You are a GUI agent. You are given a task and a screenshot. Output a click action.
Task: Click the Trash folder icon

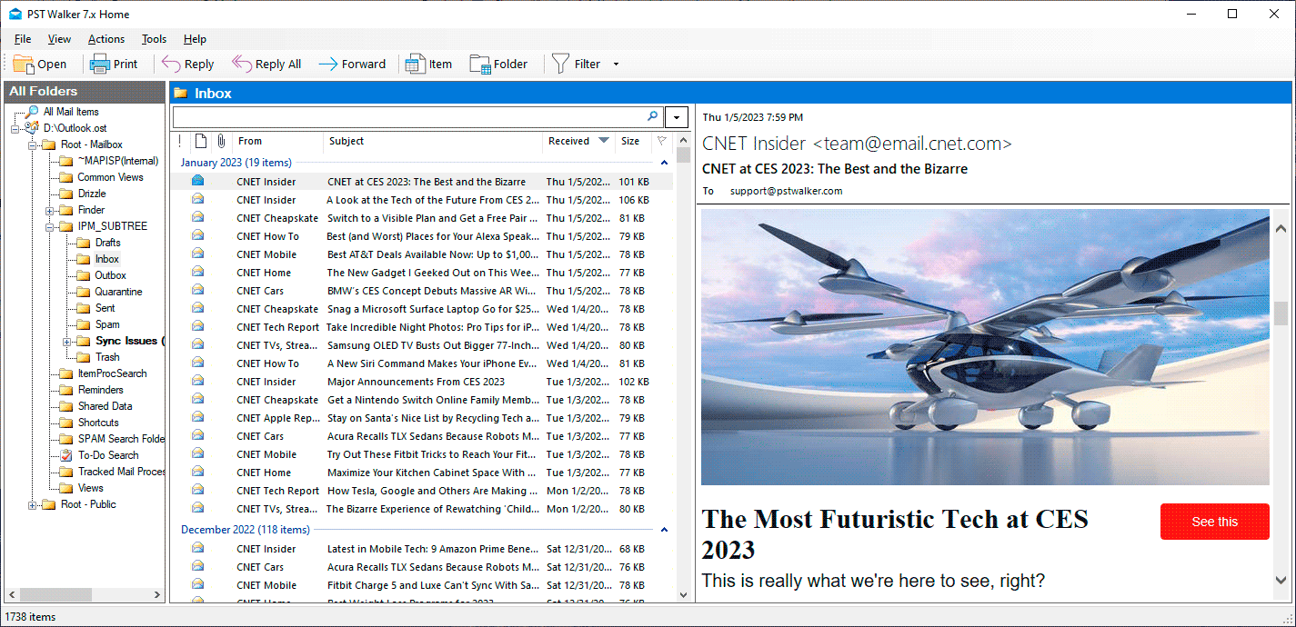(84, 357)
